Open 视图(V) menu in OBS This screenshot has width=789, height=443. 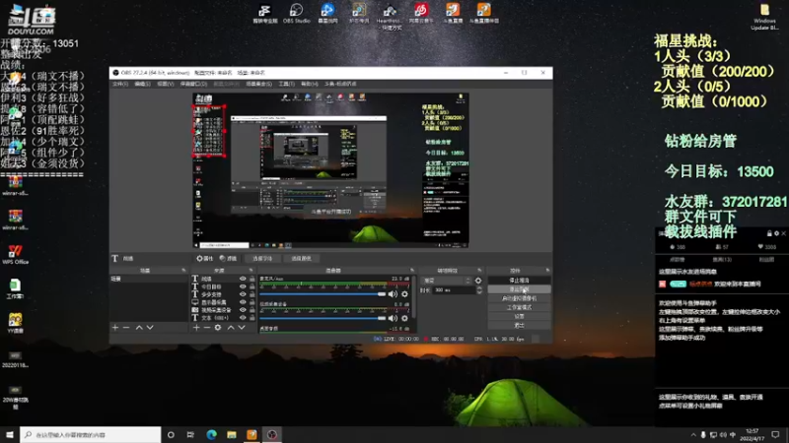[166, 84]
